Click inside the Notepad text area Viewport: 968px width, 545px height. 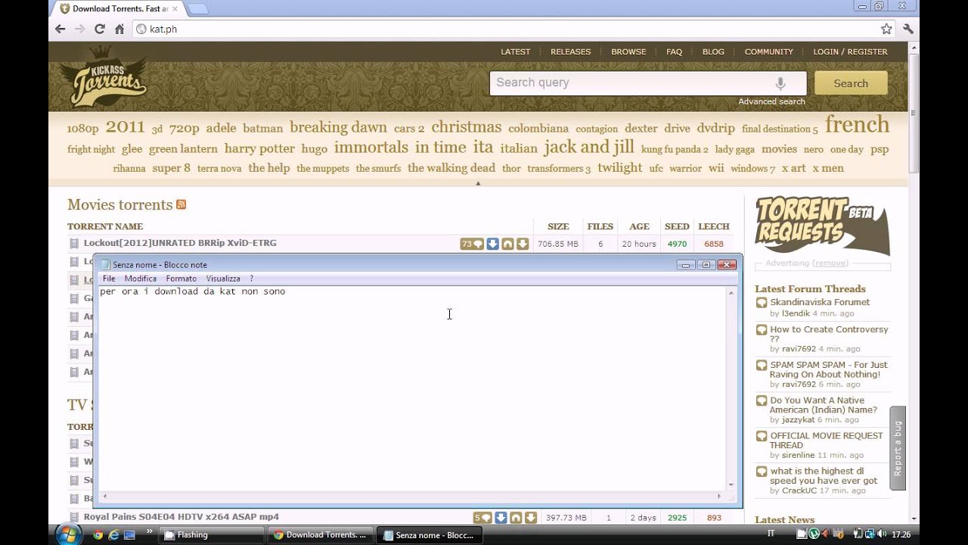(412, 388)
